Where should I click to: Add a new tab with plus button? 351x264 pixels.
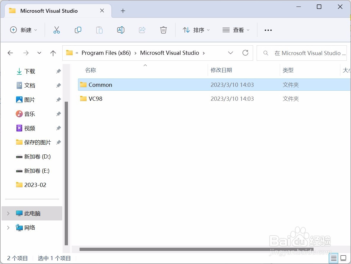123,11
